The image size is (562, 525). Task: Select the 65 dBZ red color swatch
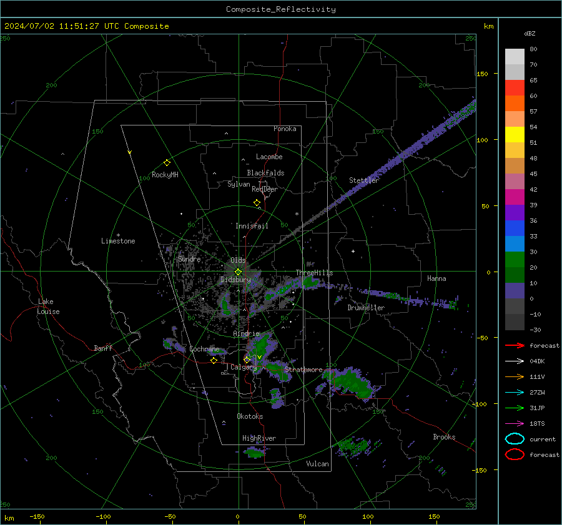click(515, 87)
